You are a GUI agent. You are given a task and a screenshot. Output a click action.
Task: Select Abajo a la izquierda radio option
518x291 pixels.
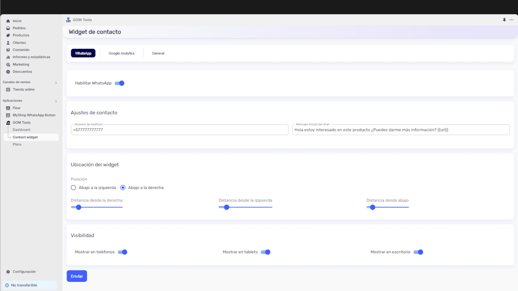[x=73, y=188]
